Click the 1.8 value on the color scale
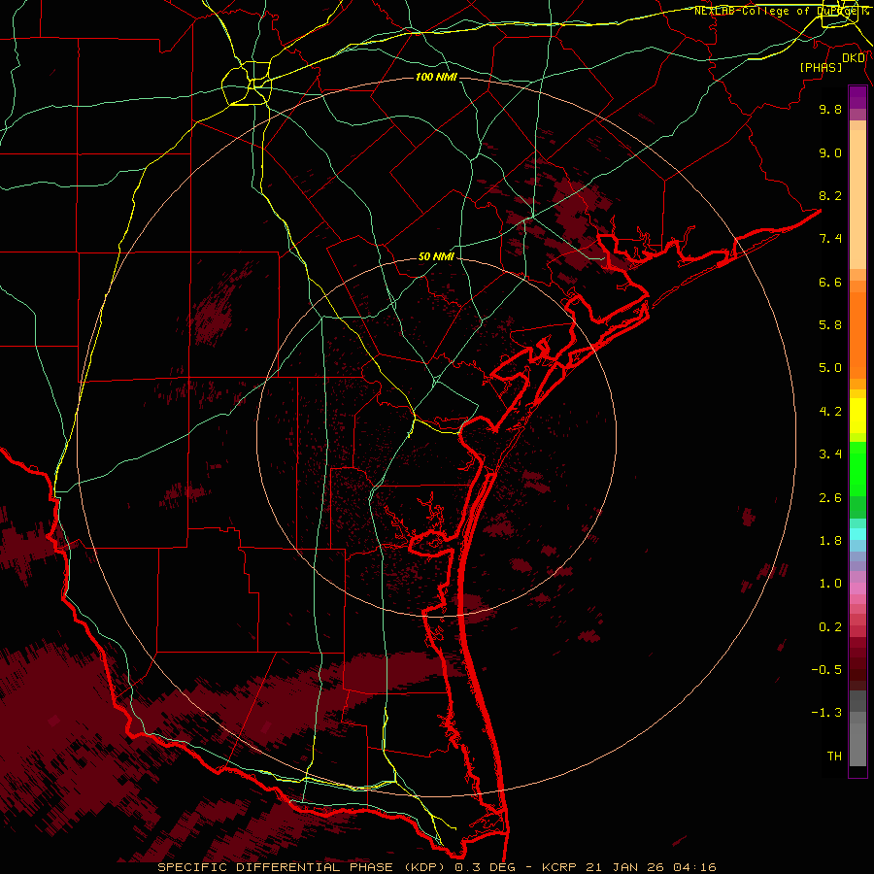 pos(830,541)
